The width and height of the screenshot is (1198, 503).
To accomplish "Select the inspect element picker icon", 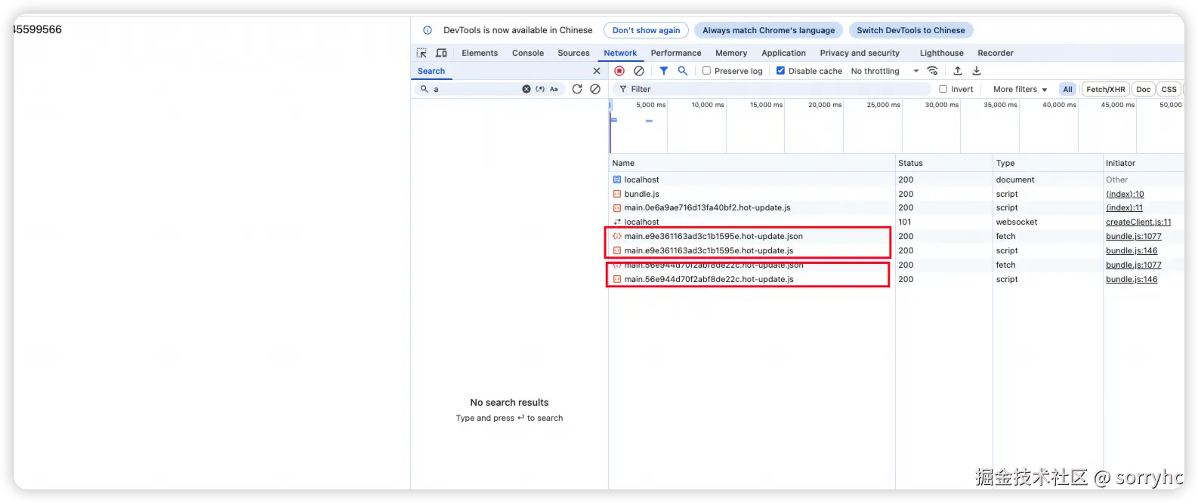I will click(x=421, y=53).
